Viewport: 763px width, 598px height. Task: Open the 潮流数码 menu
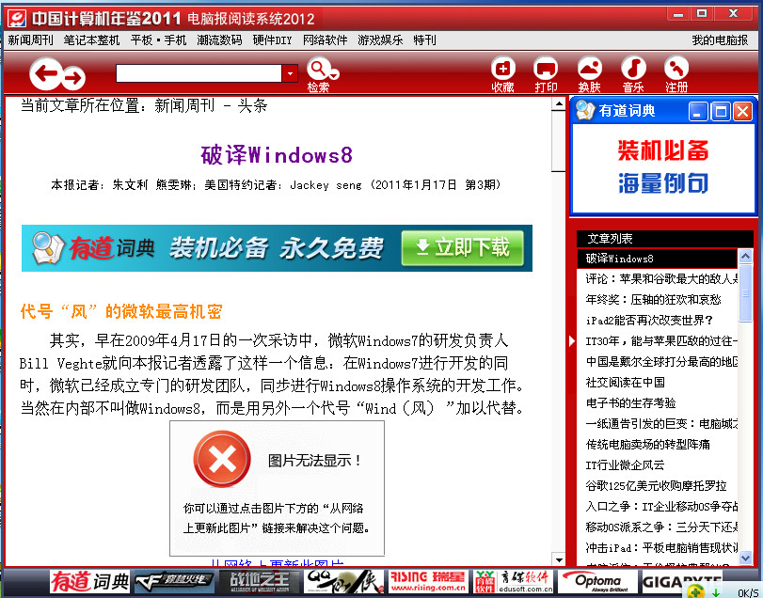pos(219,40)
